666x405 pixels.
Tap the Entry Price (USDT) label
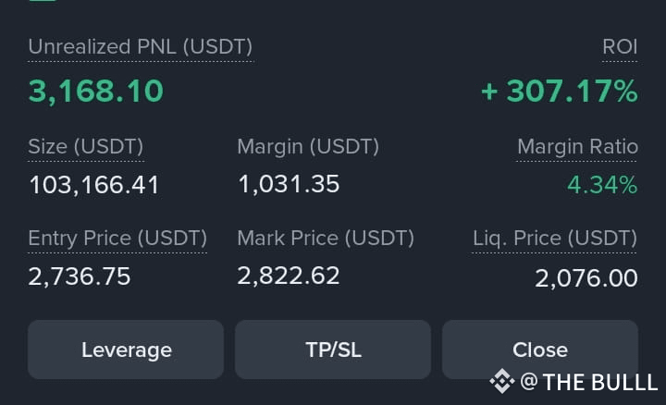tap(117, 239)
